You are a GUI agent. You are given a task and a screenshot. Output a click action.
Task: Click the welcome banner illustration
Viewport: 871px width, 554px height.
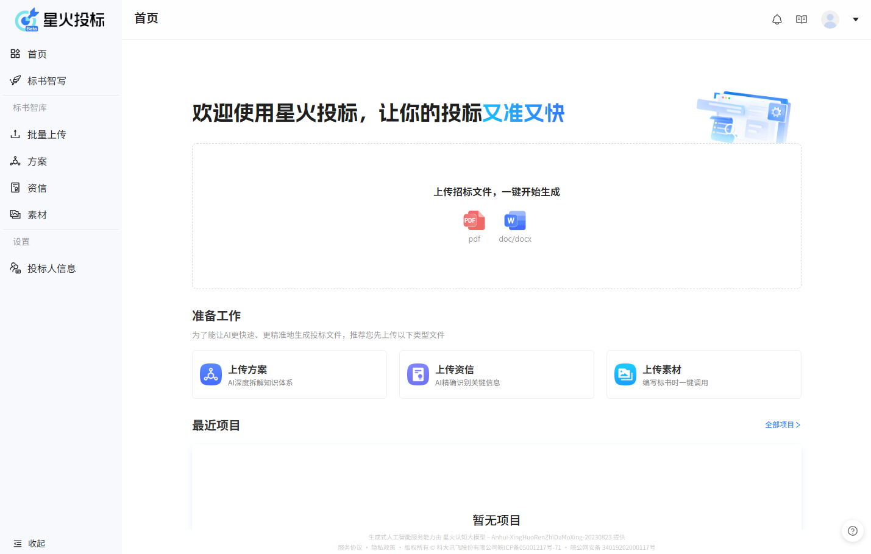click(x=744, y=117)
